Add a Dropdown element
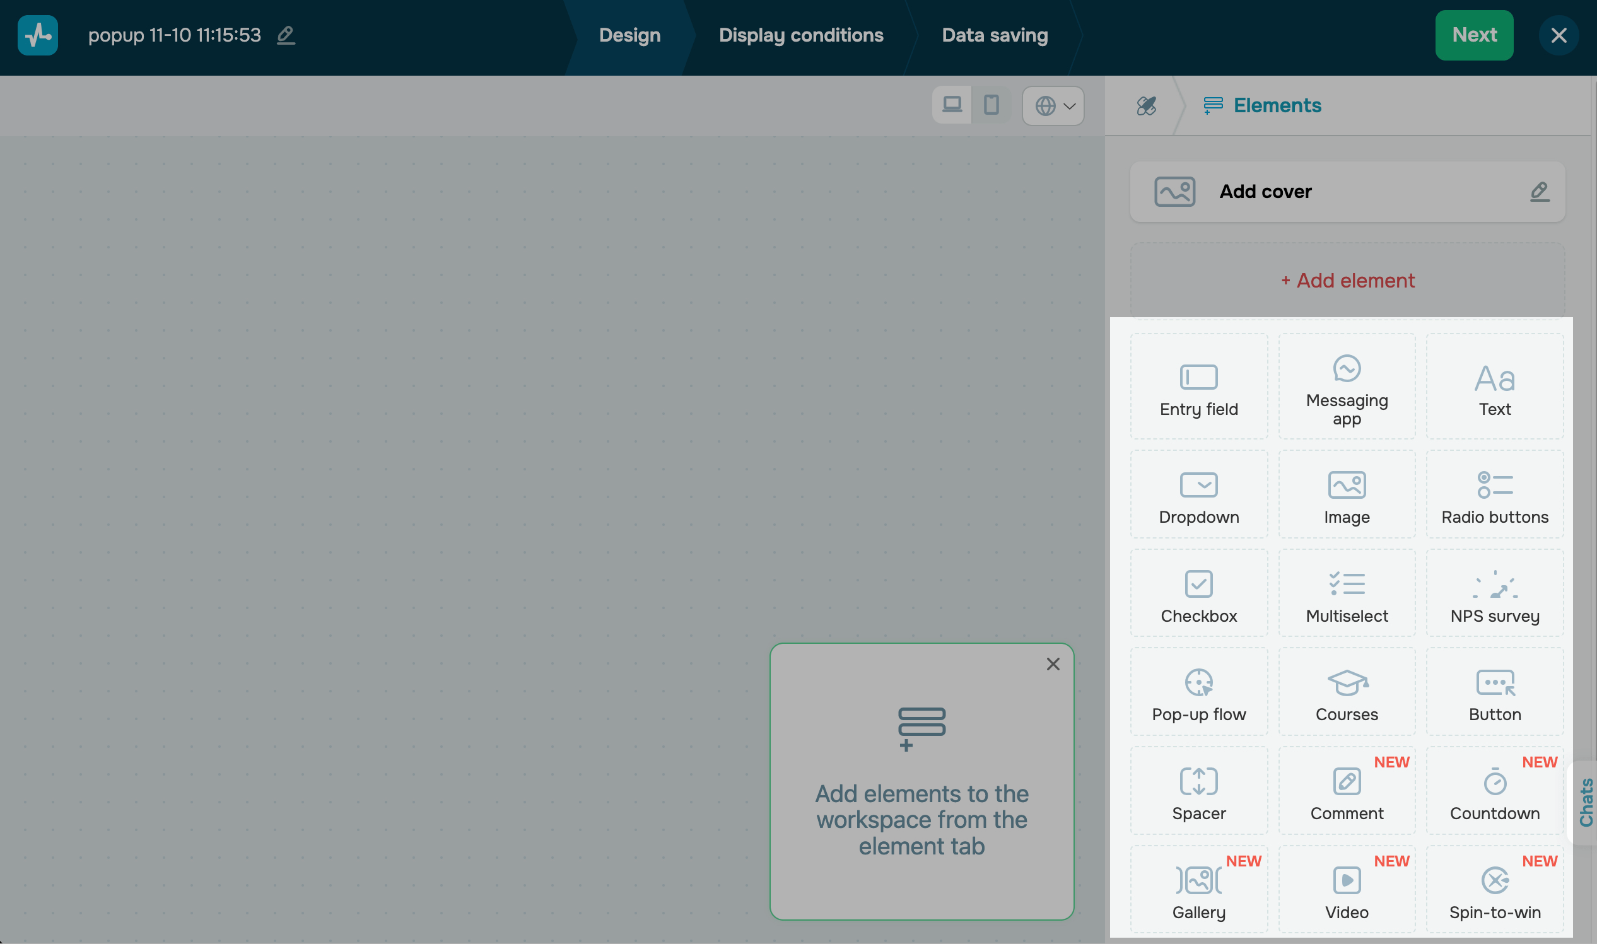This screenshot has height=944, width=1597. pos(1199,495)
